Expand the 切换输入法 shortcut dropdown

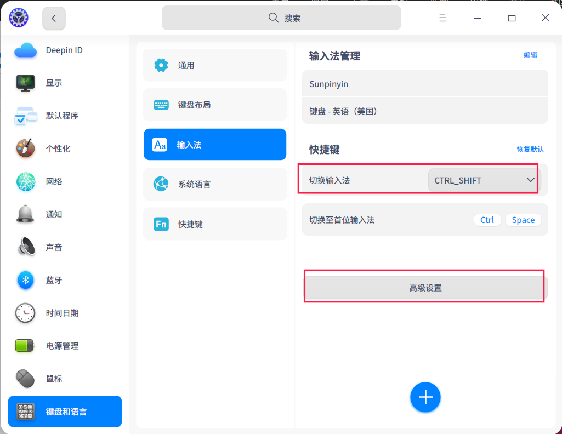click(482, 180)
